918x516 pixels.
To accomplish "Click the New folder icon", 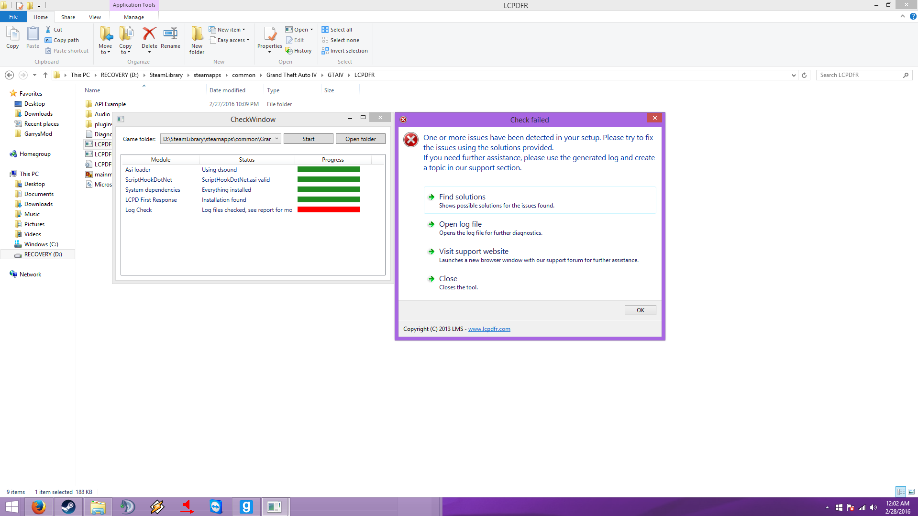I will point(197,34).
